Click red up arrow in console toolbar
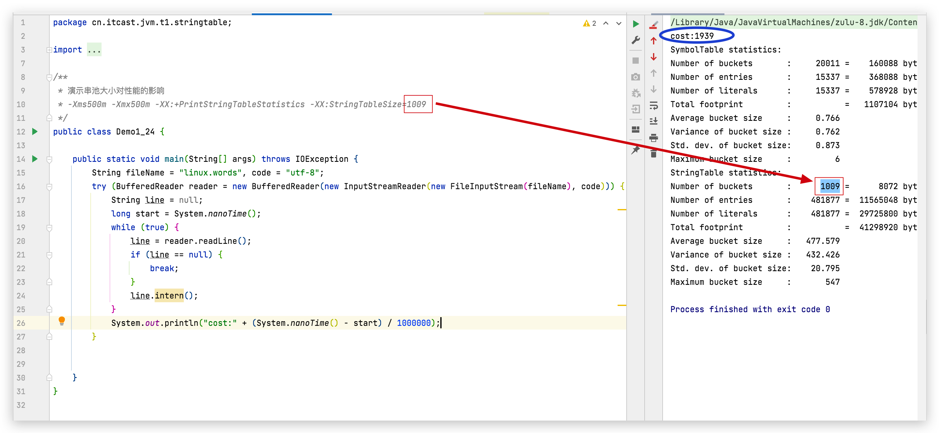The image size is (939, 433). tap(654, 40)
